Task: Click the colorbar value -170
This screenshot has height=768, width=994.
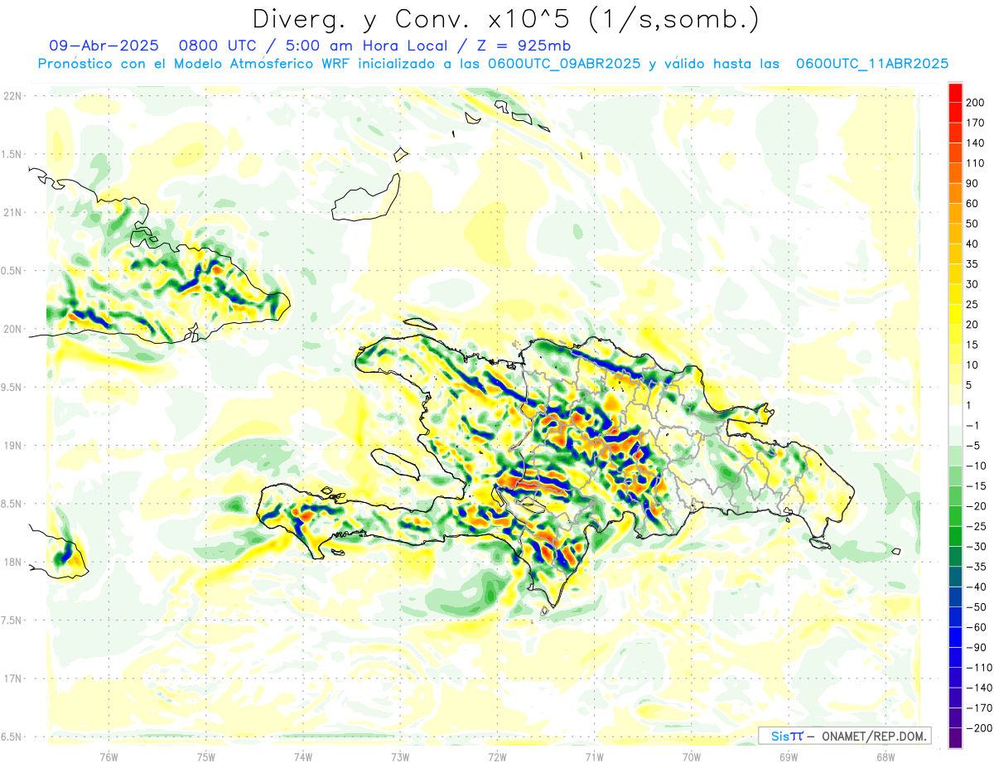Action: (978, 708)
